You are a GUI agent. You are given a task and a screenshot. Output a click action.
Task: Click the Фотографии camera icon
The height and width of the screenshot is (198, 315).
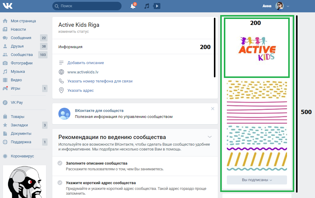pyautogui.click(x=5, y=63)
